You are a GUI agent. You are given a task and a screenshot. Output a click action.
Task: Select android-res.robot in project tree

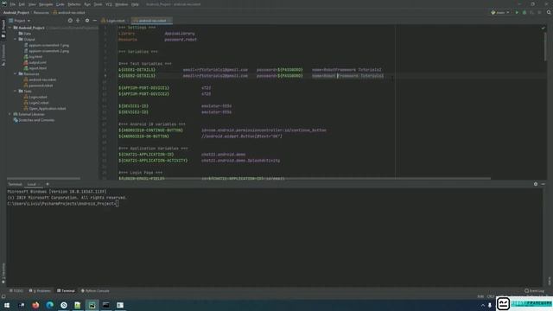(40, 79)
